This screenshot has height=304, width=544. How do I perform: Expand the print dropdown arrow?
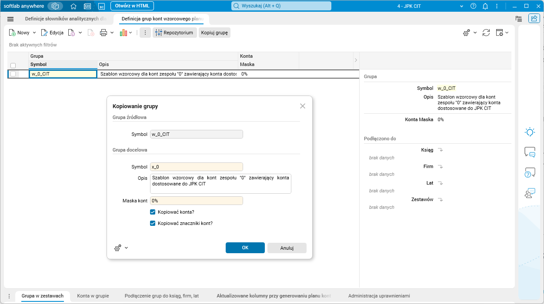(x=112, y=33)
